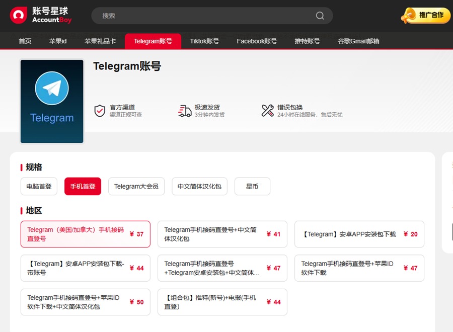Select the Telegram账号 tab
The image size is (453, 332).
[x=153, y=41]
